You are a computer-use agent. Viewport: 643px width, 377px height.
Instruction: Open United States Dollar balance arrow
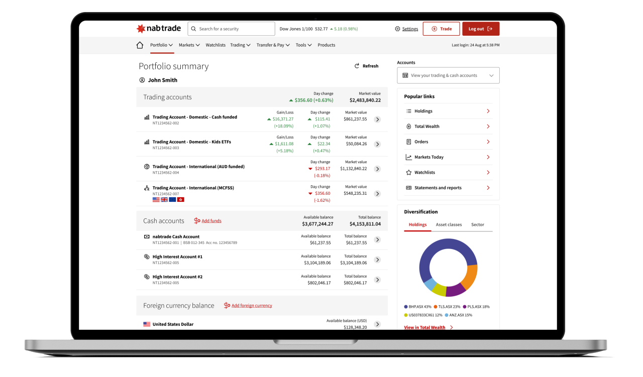coord(377,324)
